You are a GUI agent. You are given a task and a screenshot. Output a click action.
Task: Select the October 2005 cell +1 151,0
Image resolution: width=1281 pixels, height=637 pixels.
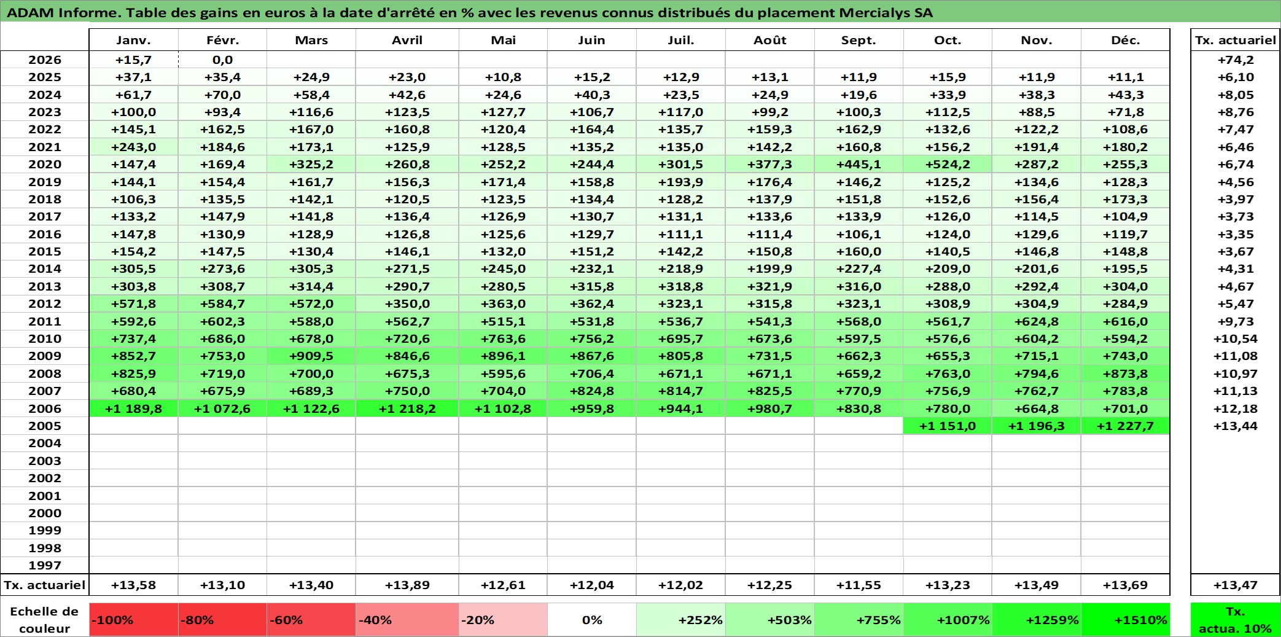(948, 426)
